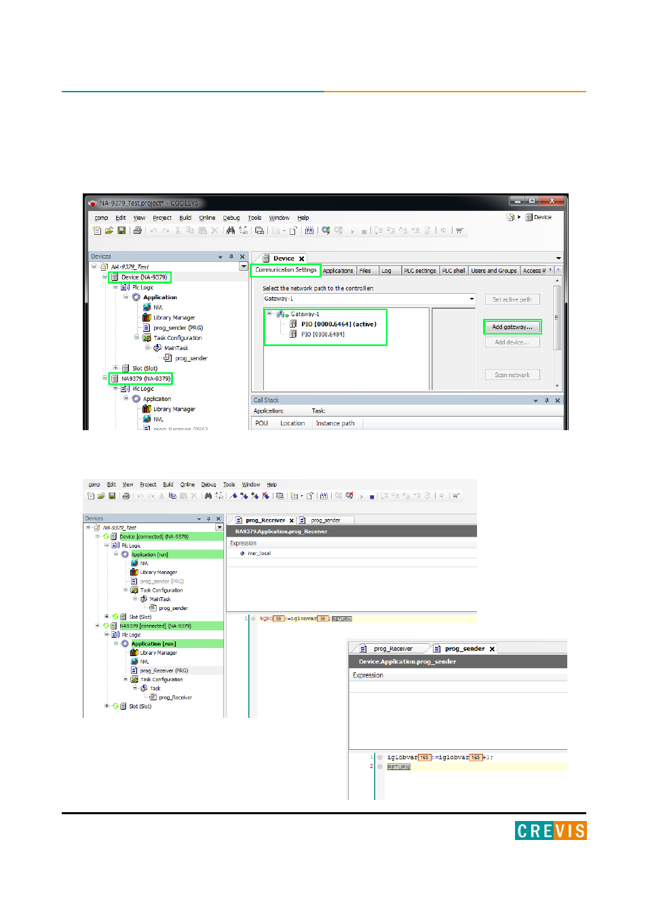Collapse the NA9379 (NA-9379) tree node
This screenshot has width=648, height=916.
click(x=104, y=379)
